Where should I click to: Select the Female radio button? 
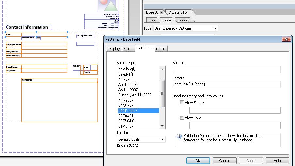82,72
